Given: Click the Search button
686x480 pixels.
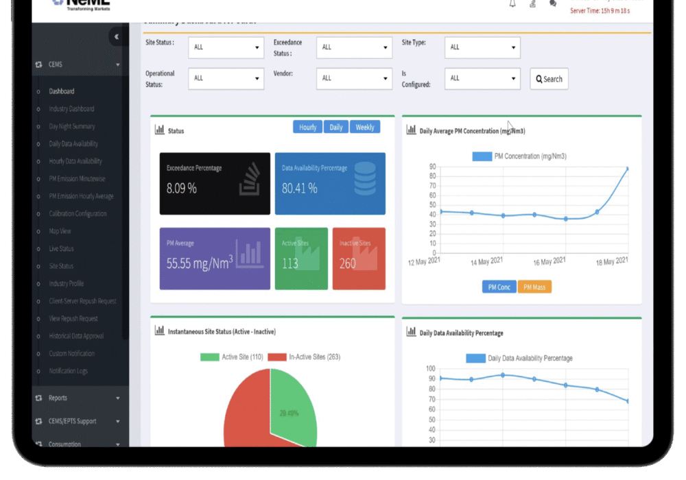Looking at the screenshot, I should (549, 79).
